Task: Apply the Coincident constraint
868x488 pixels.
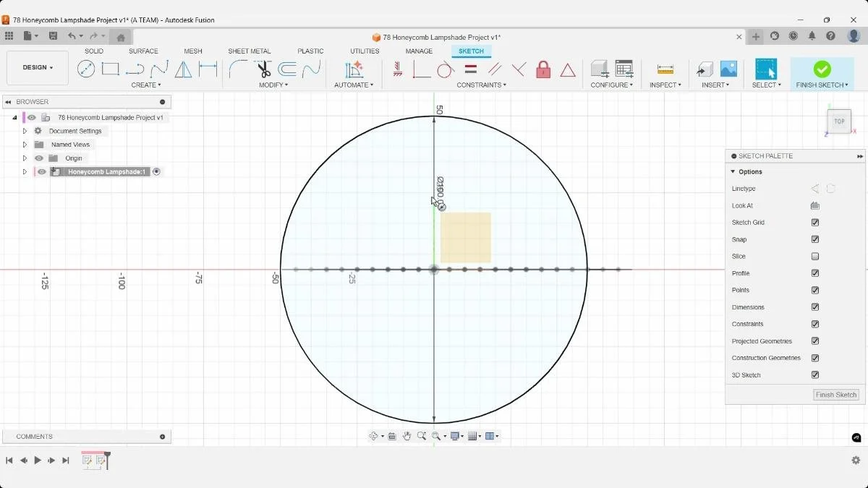Action: pos(421,69)
